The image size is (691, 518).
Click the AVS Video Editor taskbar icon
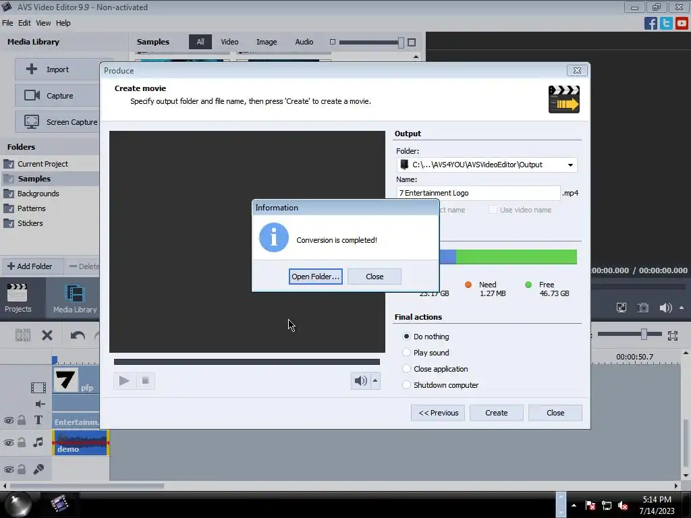click(x=59, y=504)
